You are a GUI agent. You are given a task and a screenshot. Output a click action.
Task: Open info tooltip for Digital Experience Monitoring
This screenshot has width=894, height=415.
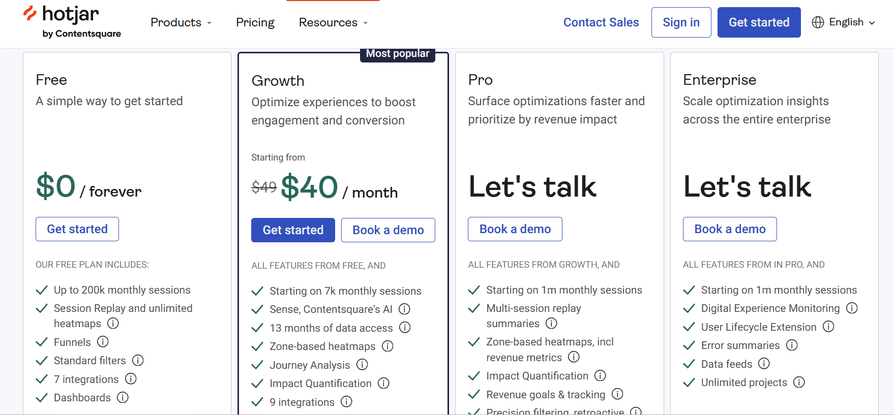point(852,308)
